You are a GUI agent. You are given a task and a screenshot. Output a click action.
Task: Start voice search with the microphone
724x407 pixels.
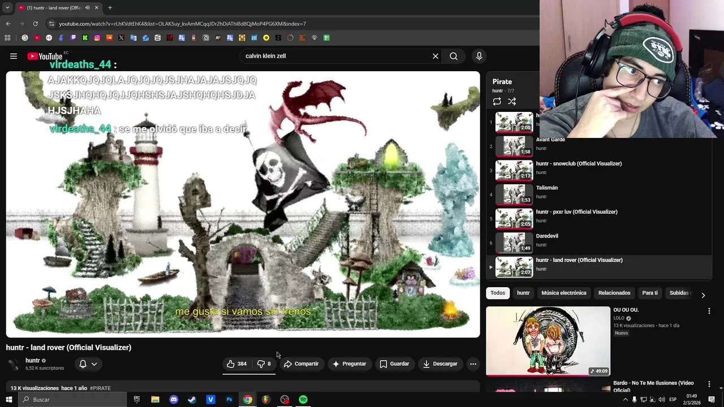click(x=479, y=56)
